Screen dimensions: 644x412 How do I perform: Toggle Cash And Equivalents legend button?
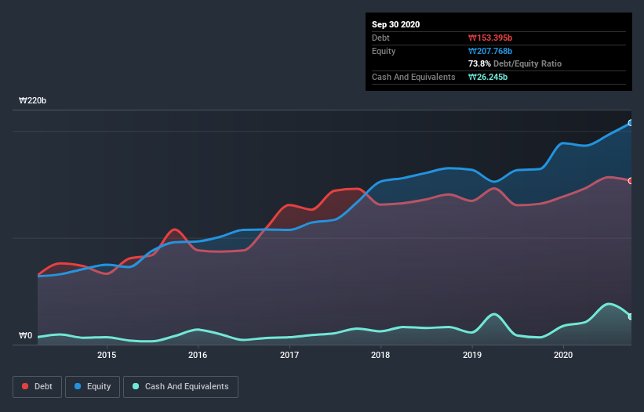pyautogui.click(x=180, y=387)
